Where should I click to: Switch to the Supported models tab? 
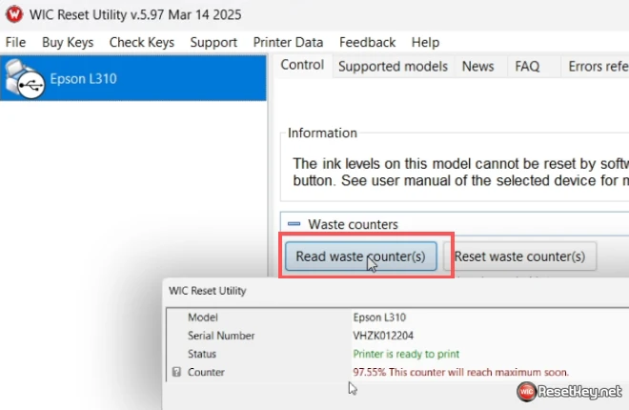(393, 66)
